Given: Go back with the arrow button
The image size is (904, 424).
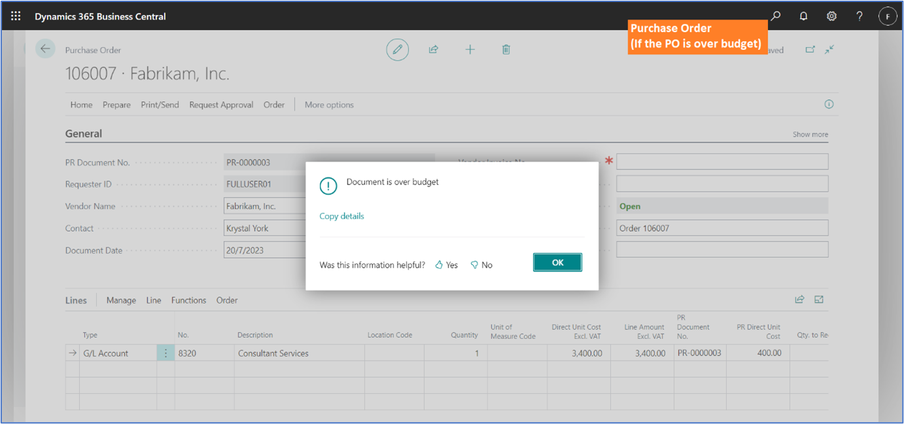Looking at the screenshot, I should pos(45,49).
